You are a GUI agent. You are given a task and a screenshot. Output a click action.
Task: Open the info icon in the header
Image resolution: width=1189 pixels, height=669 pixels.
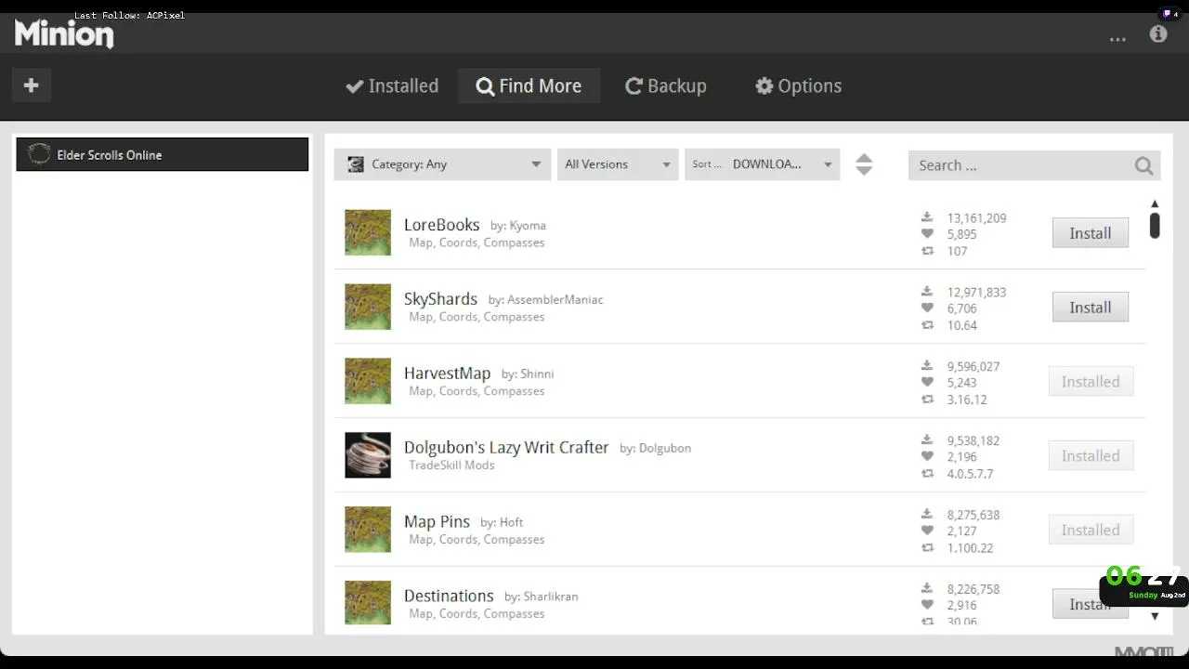click(1158, 34)
